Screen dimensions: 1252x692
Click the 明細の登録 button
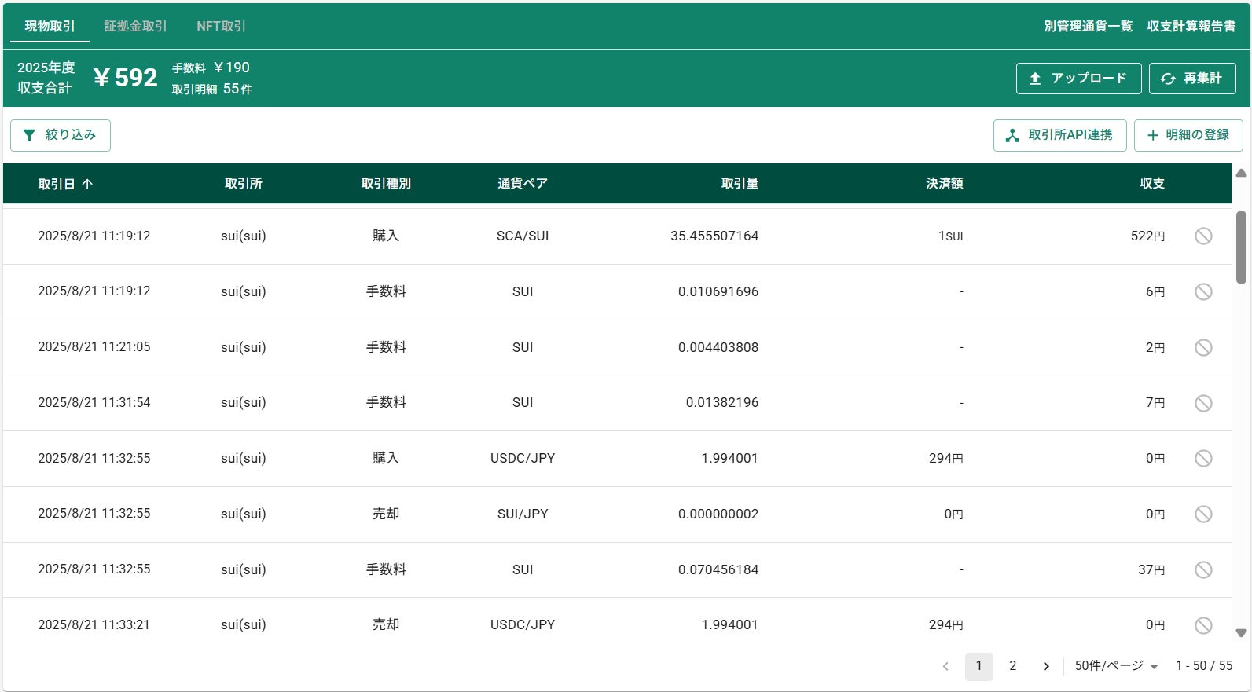(x=1188, y=135)
